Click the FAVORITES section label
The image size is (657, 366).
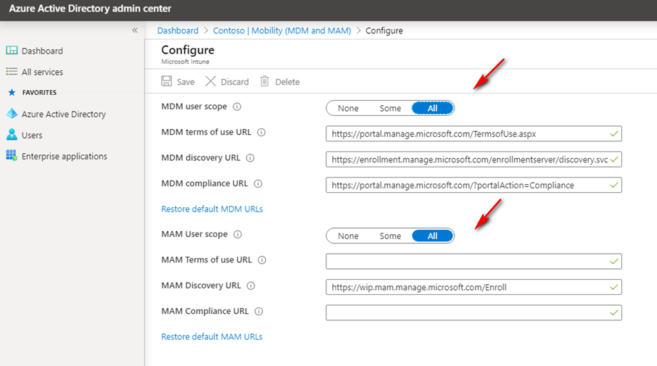pyautogui.click(x=39, y=93)
